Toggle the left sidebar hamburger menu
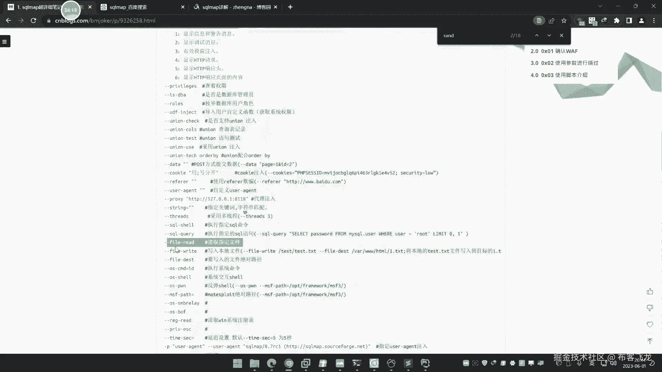The image size is (662, 372). click(5, 41)
